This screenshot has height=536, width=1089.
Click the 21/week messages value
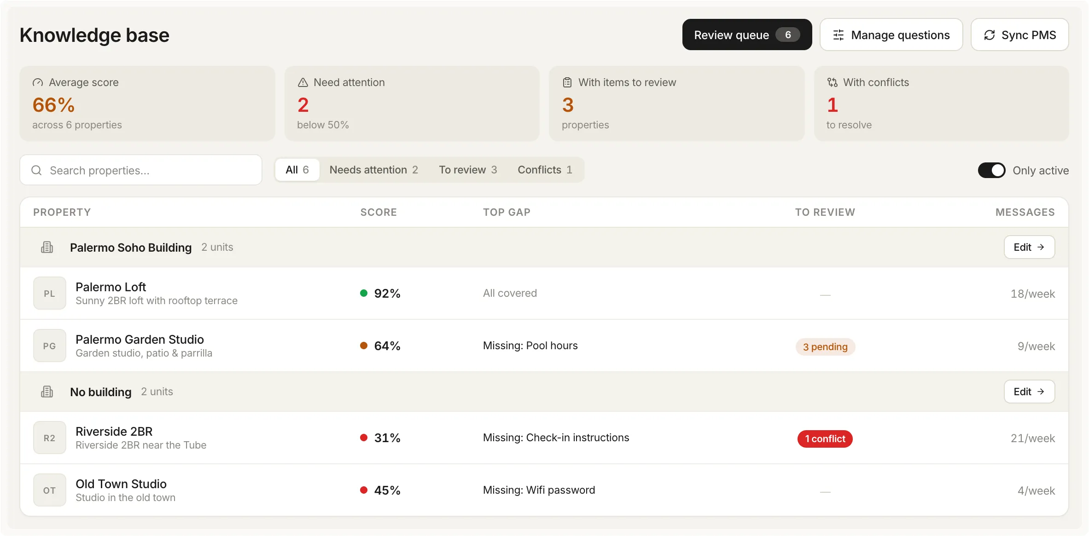coord(1032,438)
